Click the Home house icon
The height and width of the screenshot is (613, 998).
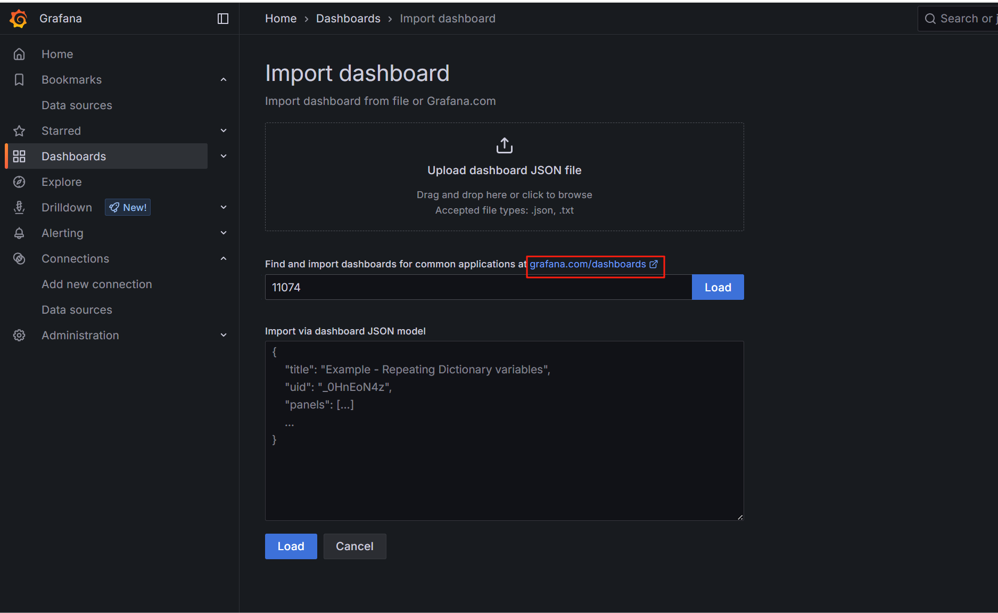(x=19, y=54)
